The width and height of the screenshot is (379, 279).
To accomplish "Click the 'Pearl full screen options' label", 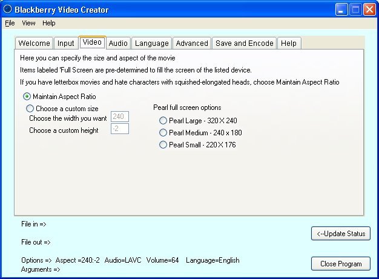I will pyautogui.click(x=187, y=107).
